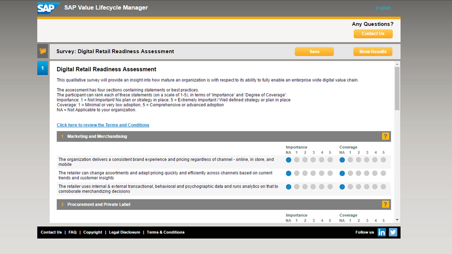Set Coverage 2 for consistent brand experience
The width and height of the screenshot is (452, 254).
pyautogui.click(x=358, y=160)
